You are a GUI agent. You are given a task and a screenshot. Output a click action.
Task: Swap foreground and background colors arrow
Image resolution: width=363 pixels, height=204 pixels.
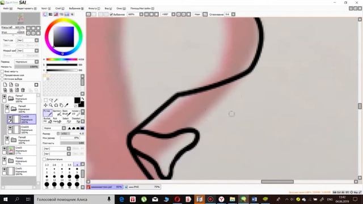(83, 99)
